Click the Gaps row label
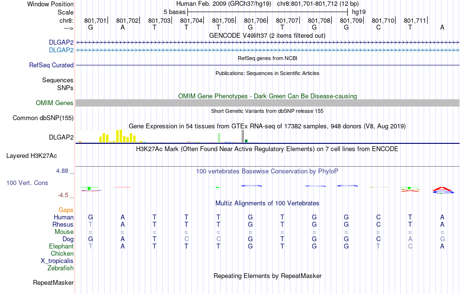This screenshot has height=294, width=460. click(x=66, y=210)
